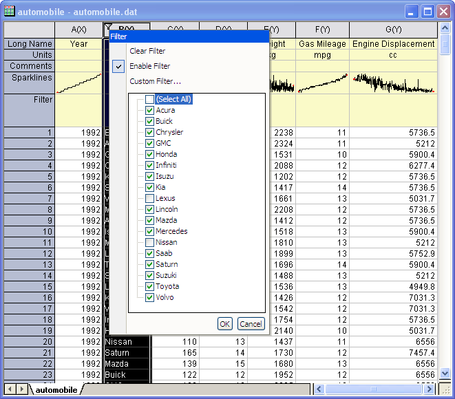Uncheck the Isuzu checkbox

click(149, 176)
